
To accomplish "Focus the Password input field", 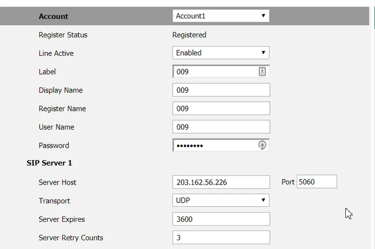I will point(214,145).
